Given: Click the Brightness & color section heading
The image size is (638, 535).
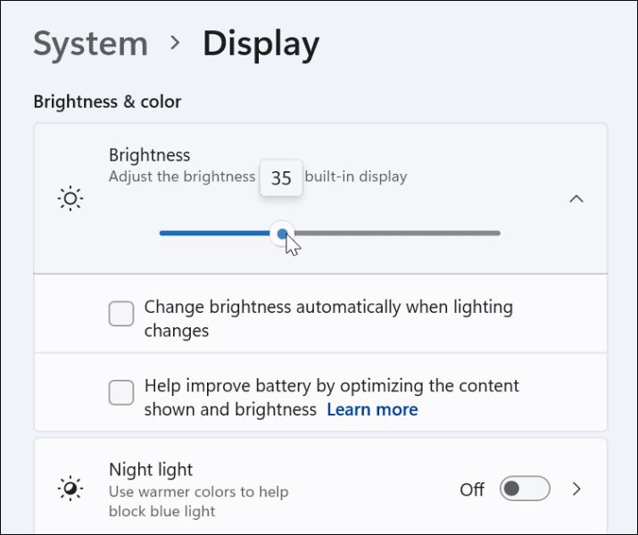Looking at the screenshot, I should pyautogui.click(x=107, y=102).
